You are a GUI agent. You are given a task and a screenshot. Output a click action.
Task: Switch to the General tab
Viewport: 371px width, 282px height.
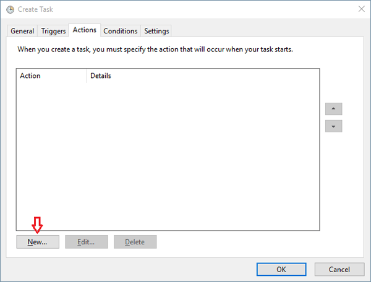(x=22, y=31)
